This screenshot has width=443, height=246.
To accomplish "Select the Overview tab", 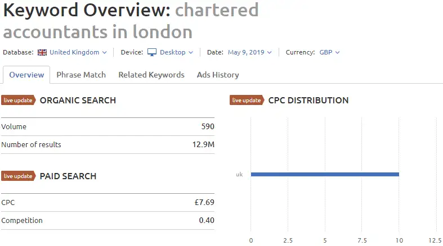I will 26,75.
